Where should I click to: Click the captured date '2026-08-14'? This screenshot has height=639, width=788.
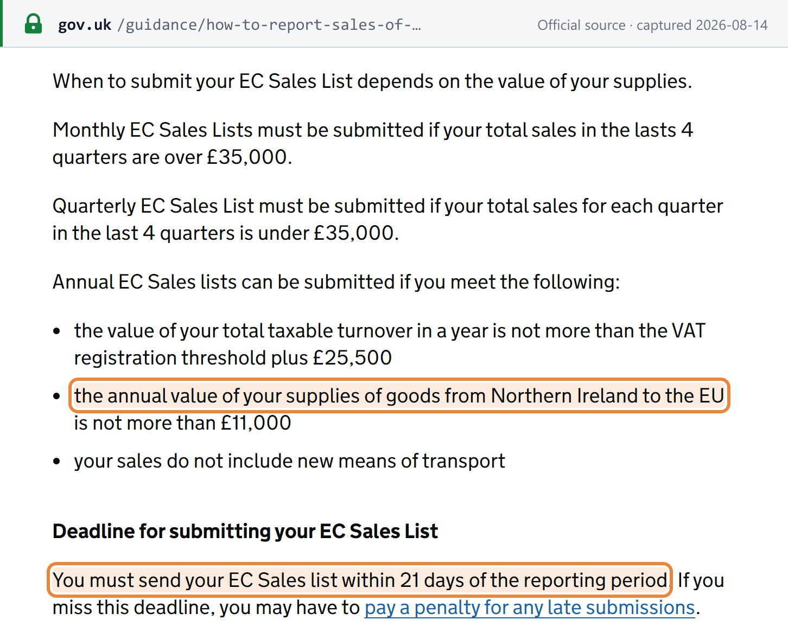(x=732, y=25)
